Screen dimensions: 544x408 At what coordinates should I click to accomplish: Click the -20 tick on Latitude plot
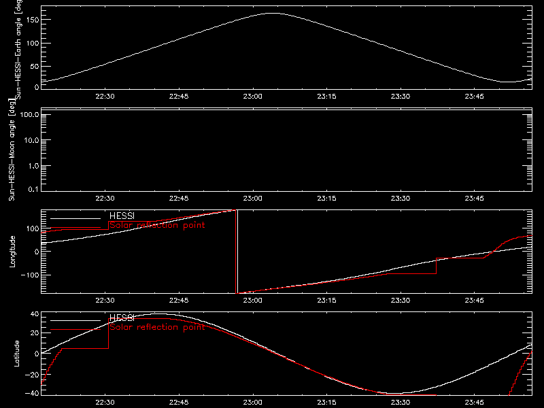coord(32,375)
